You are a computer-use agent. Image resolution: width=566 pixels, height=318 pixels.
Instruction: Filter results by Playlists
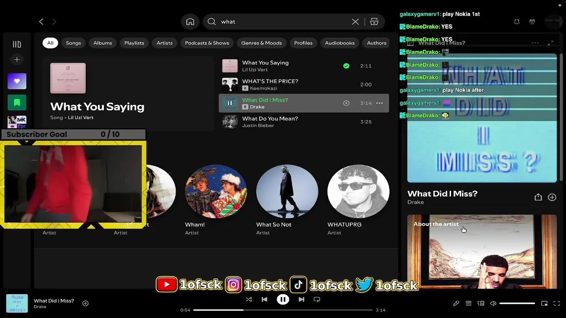coord(134,43)
